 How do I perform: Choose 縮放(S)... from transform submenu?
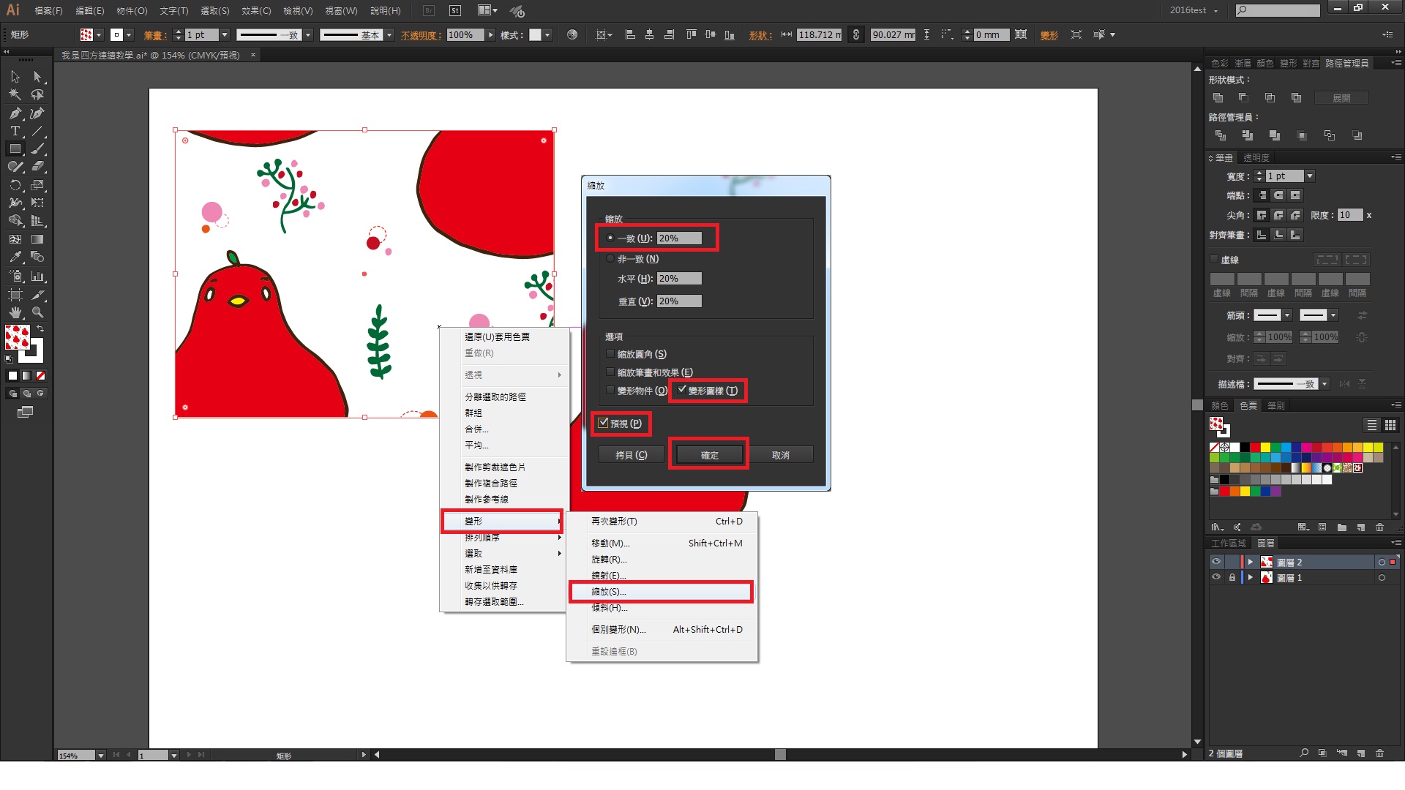click(609, 592)
